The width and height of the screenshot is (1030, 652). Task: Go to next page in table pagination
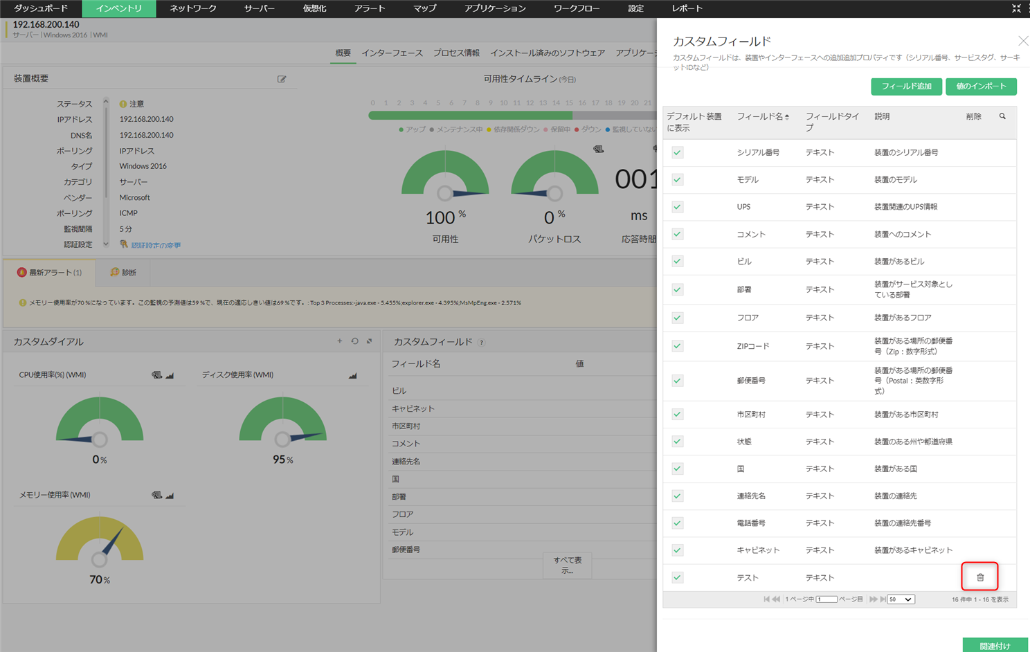coord(873,599)
